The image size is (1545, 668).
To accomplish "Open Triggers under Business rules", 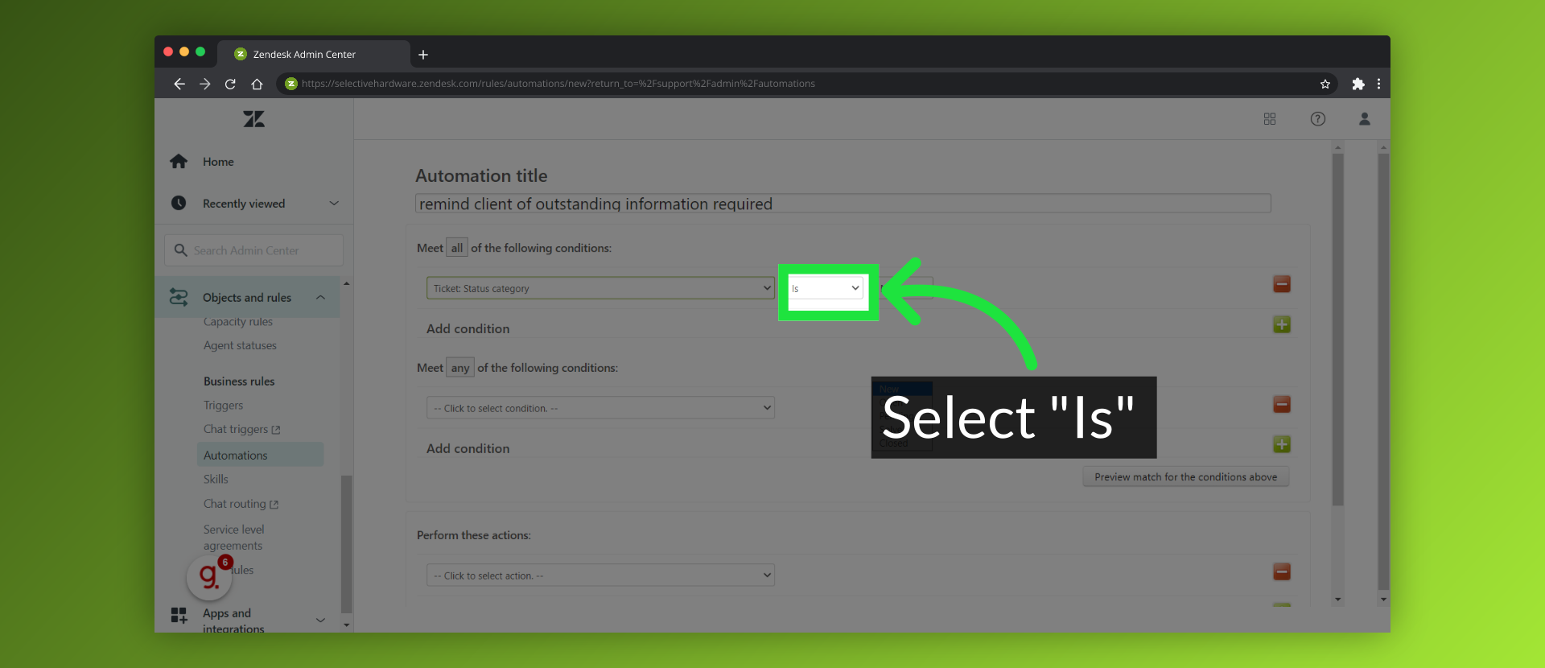I will tap(223, 406).
